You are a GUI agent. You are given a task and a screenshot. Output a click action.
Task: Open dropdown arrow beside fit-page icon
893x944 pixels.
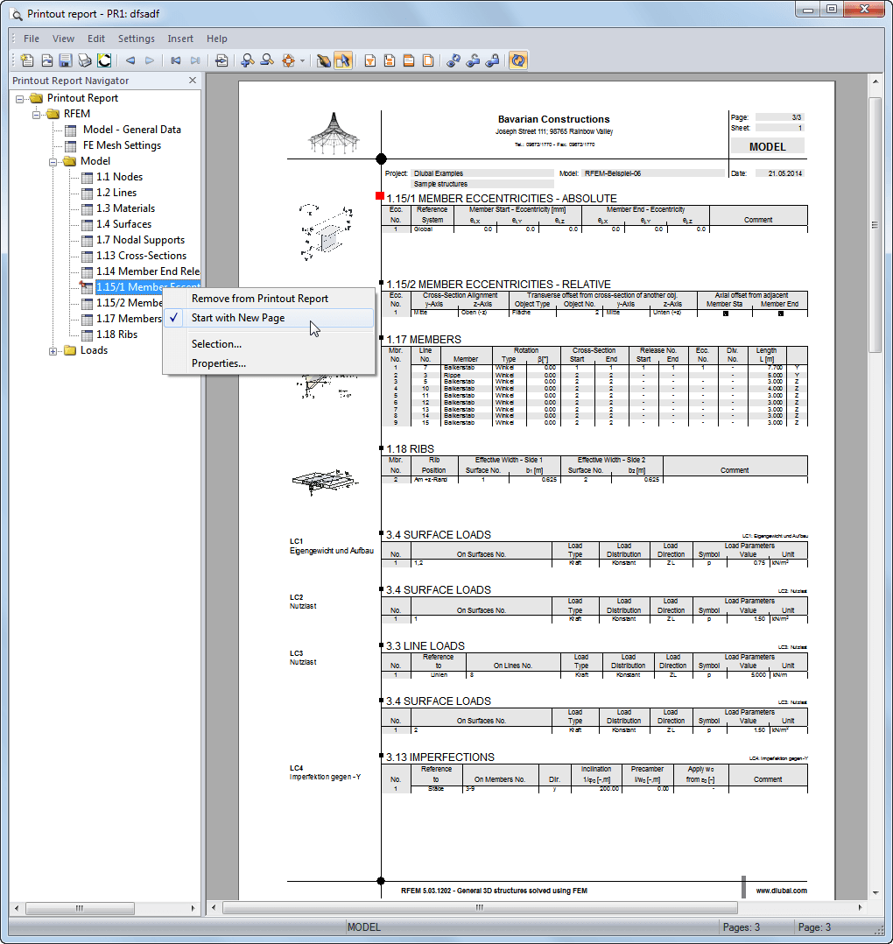click(x=302, y=60)
